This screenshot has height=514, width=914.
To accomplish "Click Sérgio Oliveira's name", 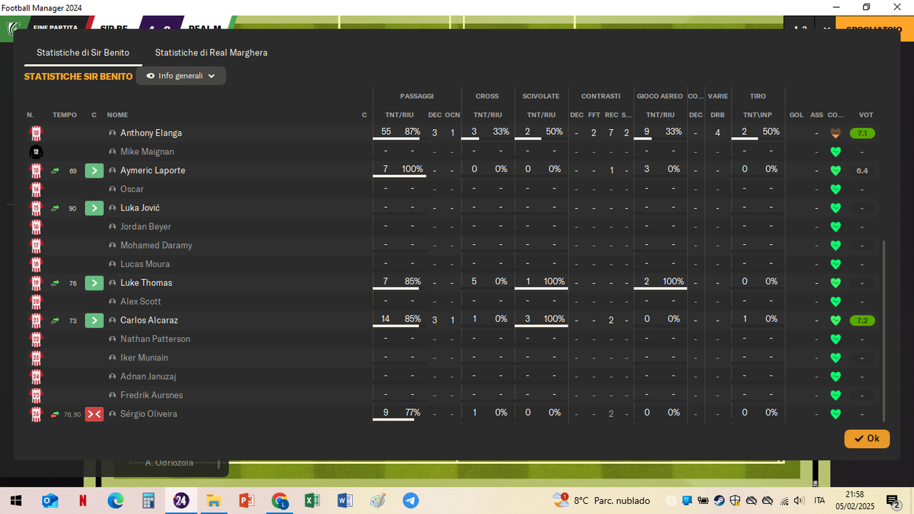I will (149, 414).
